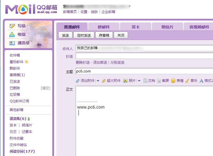Viewport: 213px width, 156px height.
Task: Open 邮箱首页 link in header
Action: (70, 12)
